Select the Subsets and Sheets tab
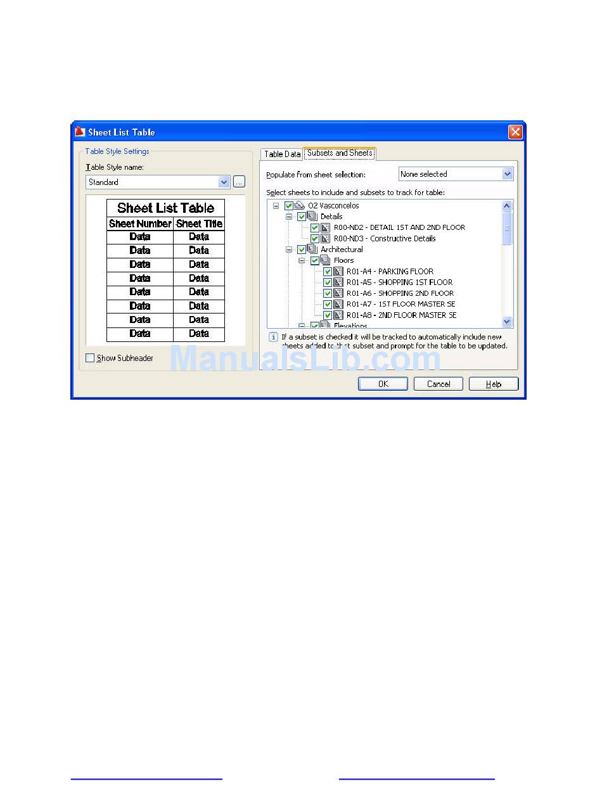This screenshot has height=786, width=602. pos(340,153)
